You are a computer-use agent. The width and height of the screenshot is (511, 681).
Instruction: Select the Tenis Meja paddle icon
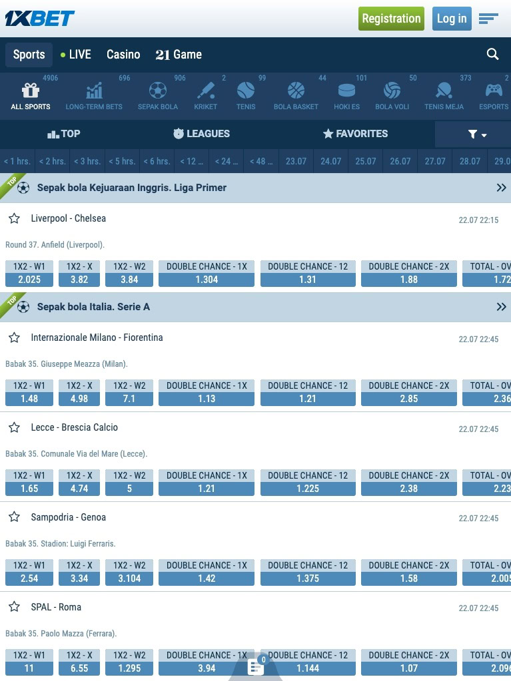tap(444, 91)
